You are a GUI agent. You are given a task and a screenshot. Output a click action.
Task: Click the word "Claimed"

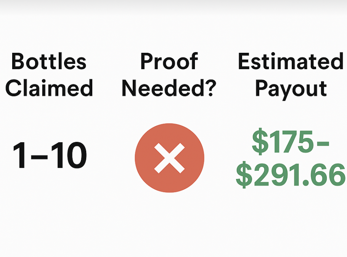pyautogui.click(x=49, y=88)
